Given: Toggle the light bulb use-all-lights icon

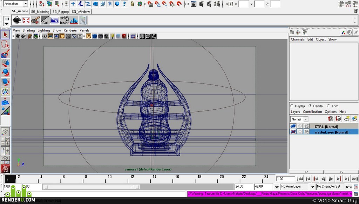Looking at the screenshot, I should click(x=112, y=36).
